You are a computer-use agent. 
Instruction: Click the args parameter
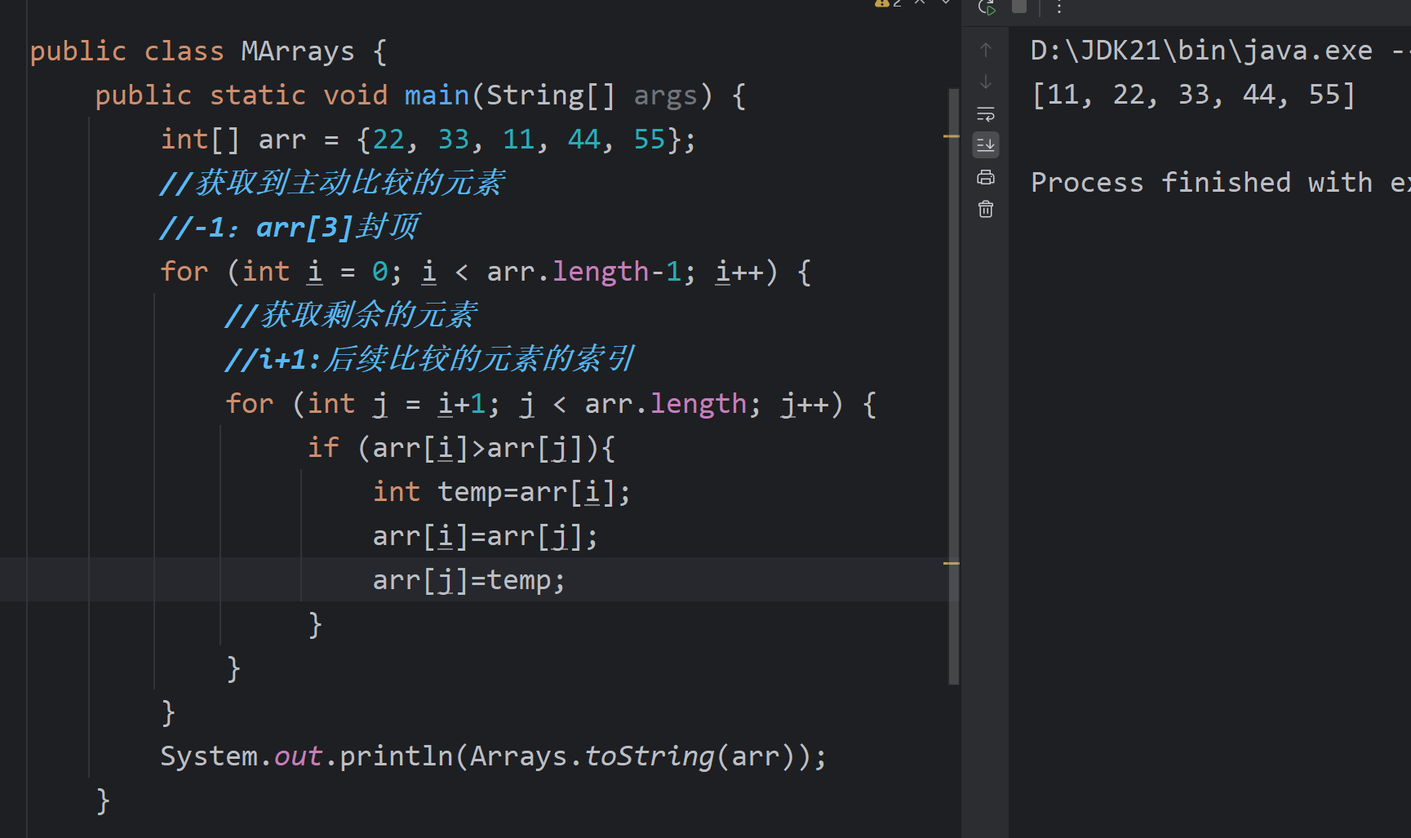(665, 95)
